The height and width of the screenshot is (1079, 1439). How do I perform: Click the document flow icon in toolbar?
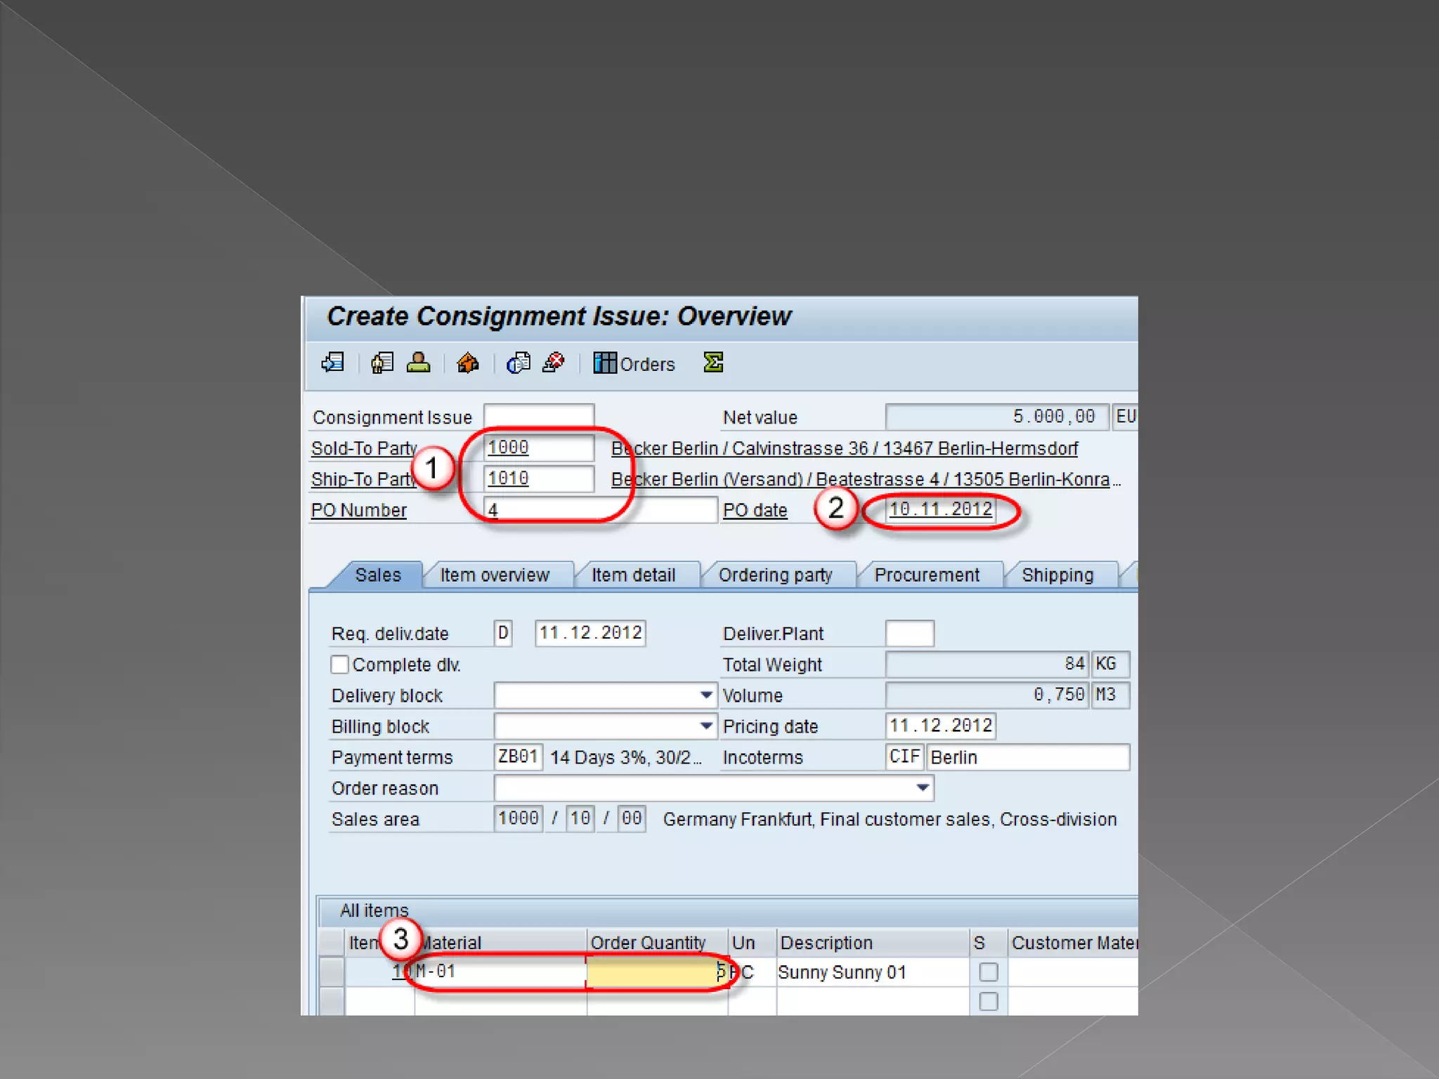click(x=332, y=362)
